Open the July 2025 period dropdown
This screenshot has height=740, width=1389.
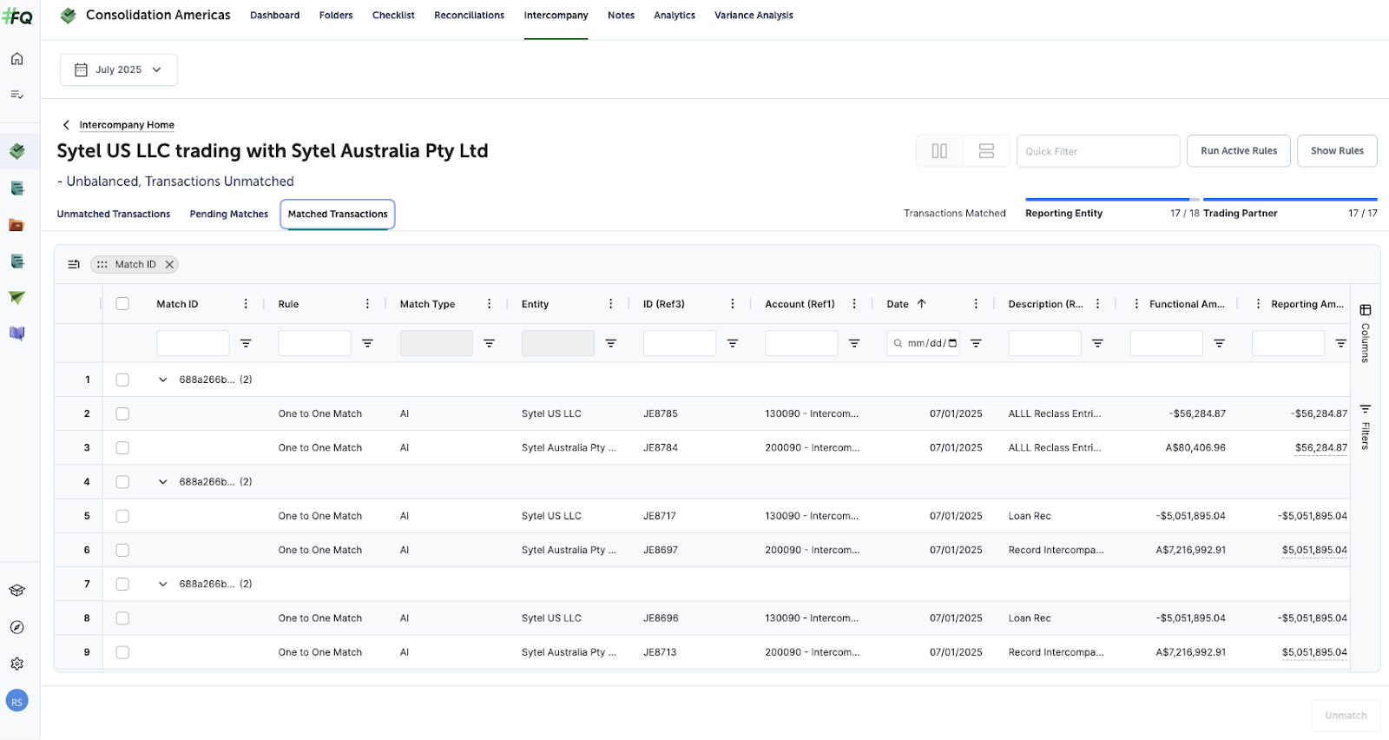pyautogui.click(x=118, y=69)
